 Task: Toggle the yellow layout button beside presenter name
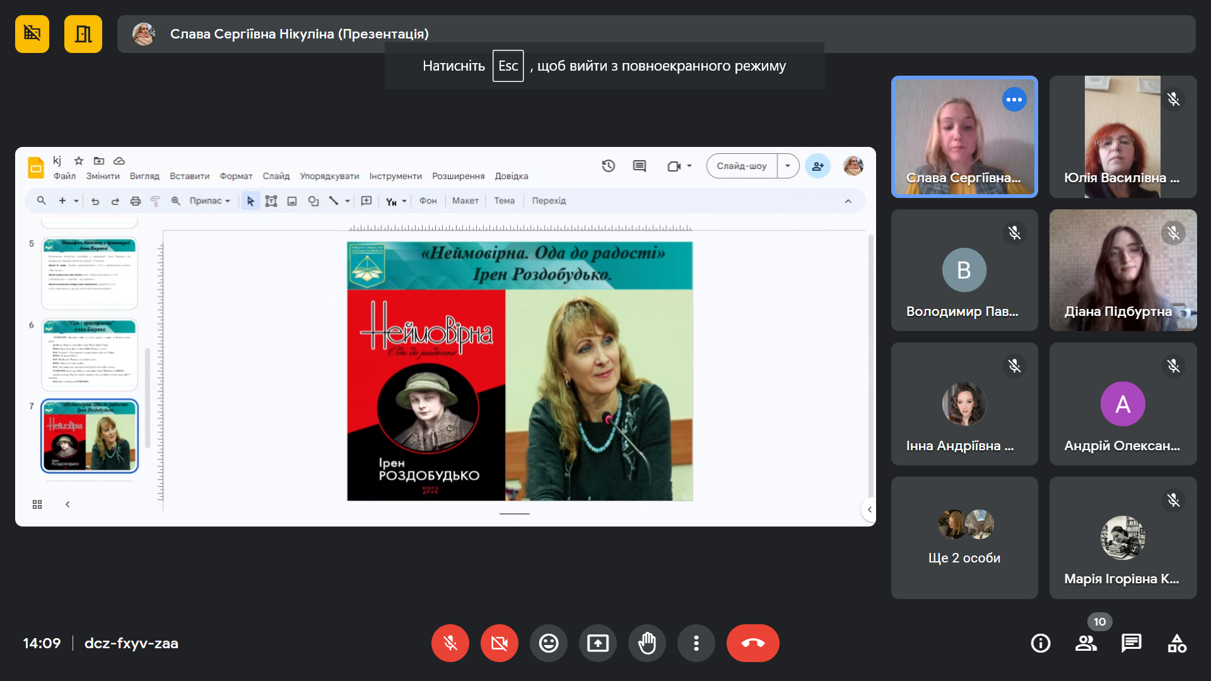click(x=83, y=34)
